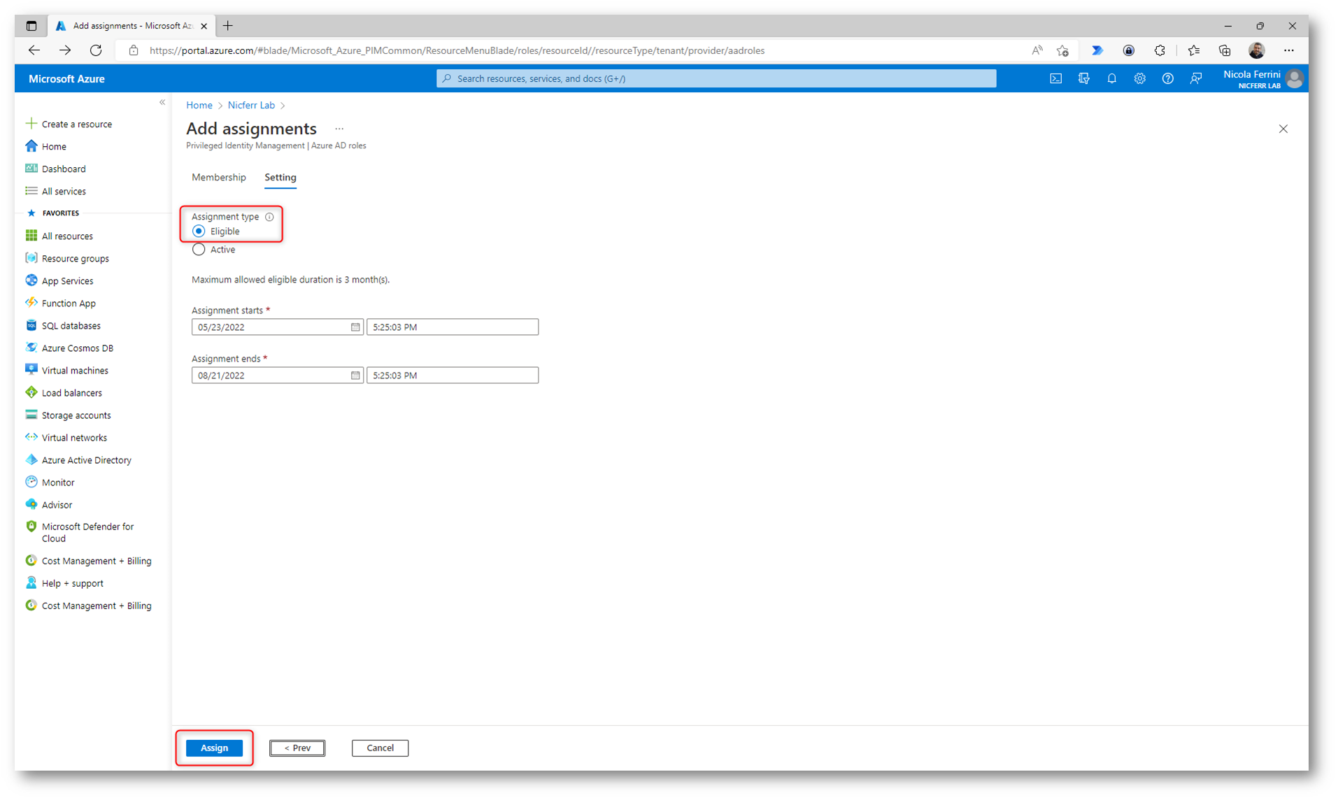Open Help + support in the sidebar

coord(72,583)
